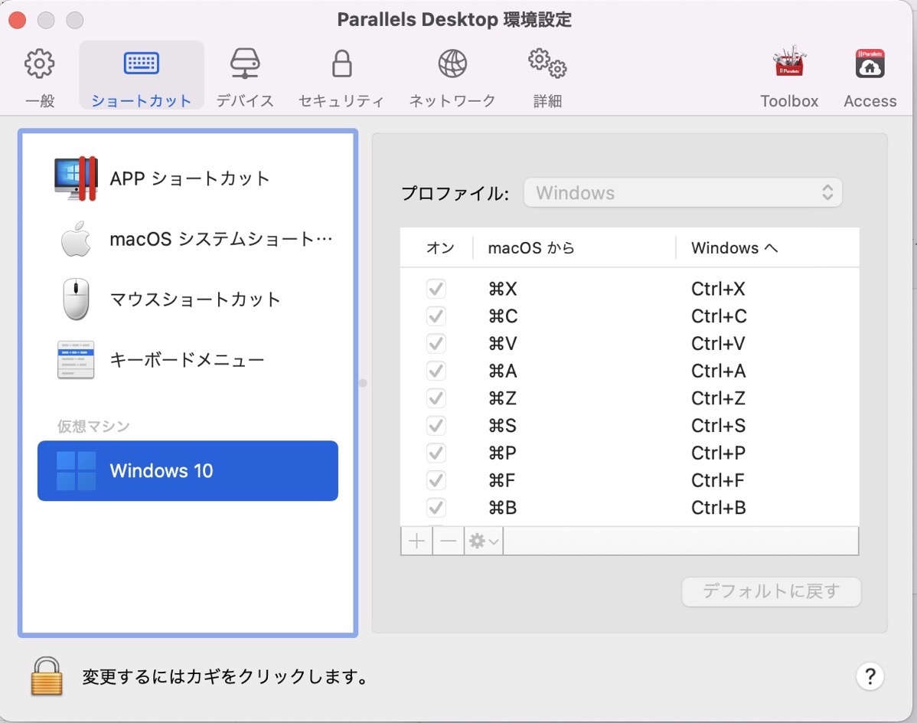This screenshot has height=723, width=917.
Task: Sort by the オン column header
Action: pyautogui.click(x=440, y=248)
